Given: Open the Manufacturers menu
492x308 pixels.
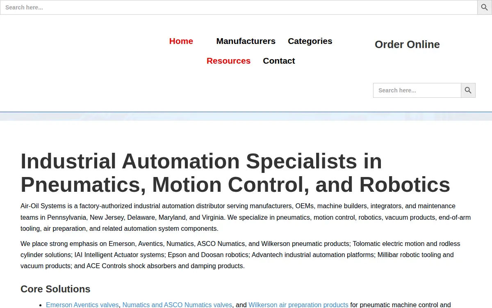Looking at the screenshot, I should click(x=246, y=41).
